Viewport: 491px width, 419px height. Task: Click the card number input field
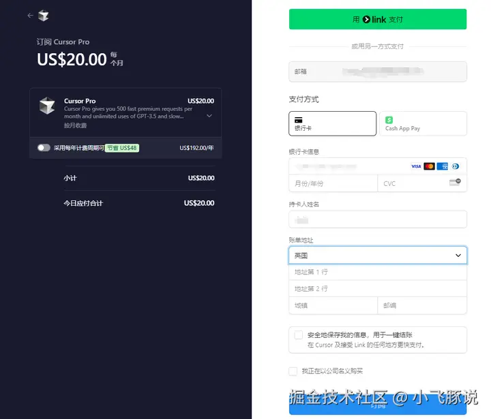coord(378,166)
